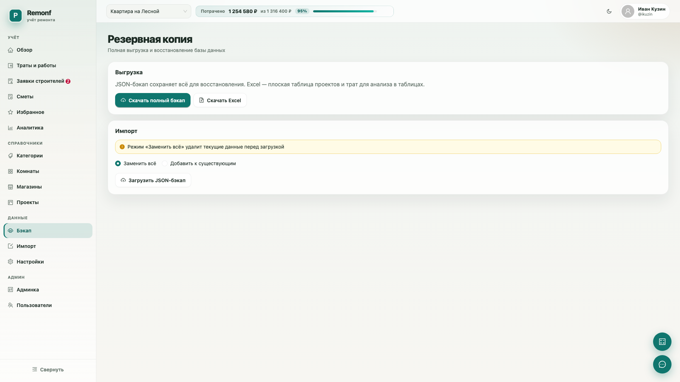Click the warning icon in the yellow alert
Screen dimensions: 680x382
(x=122, y=147)
